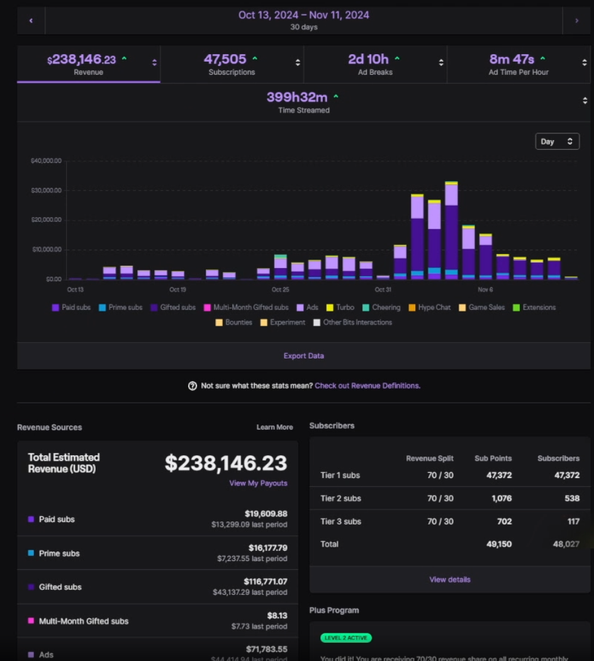
Task: Toggle Prime subs series in chart legend
Action: (x=121, y=308)
